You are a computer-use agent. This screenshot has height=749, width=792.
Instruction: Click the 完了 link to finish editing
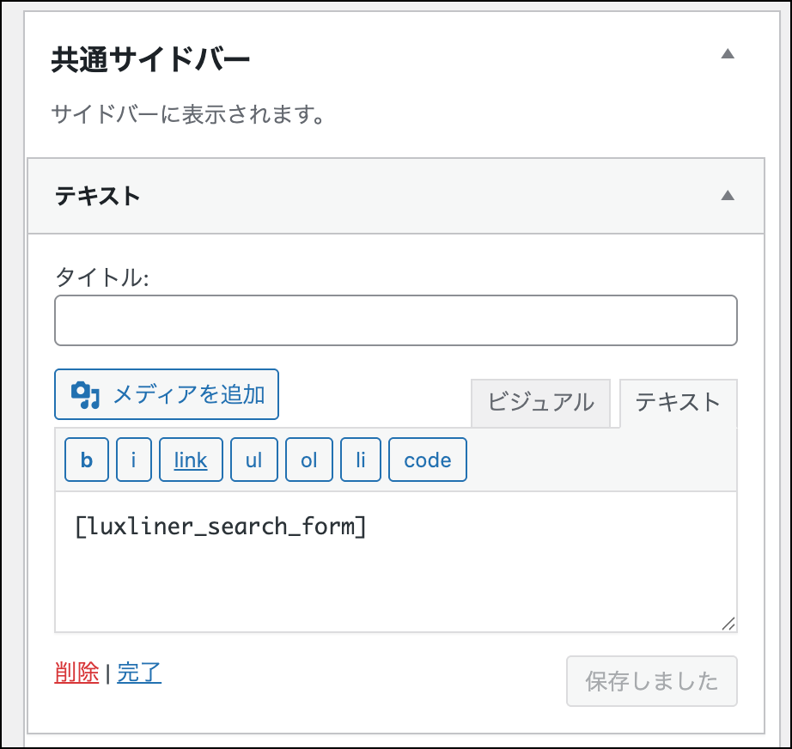point(139,673)
